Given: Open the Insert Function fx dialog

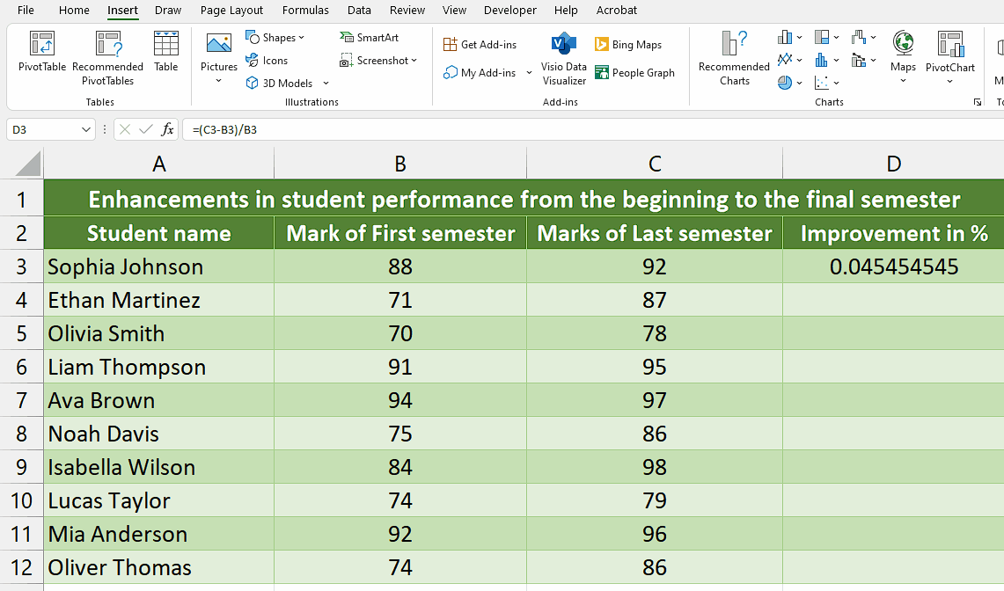Looking at the screenshot, I should 167,129.
